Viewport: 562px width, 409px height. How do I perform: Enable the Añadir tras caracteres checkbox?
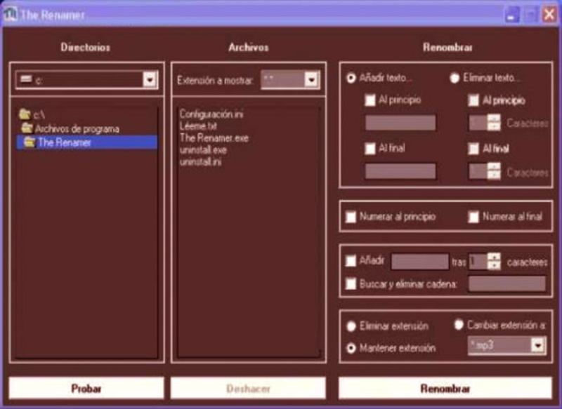tap(351, 260)
